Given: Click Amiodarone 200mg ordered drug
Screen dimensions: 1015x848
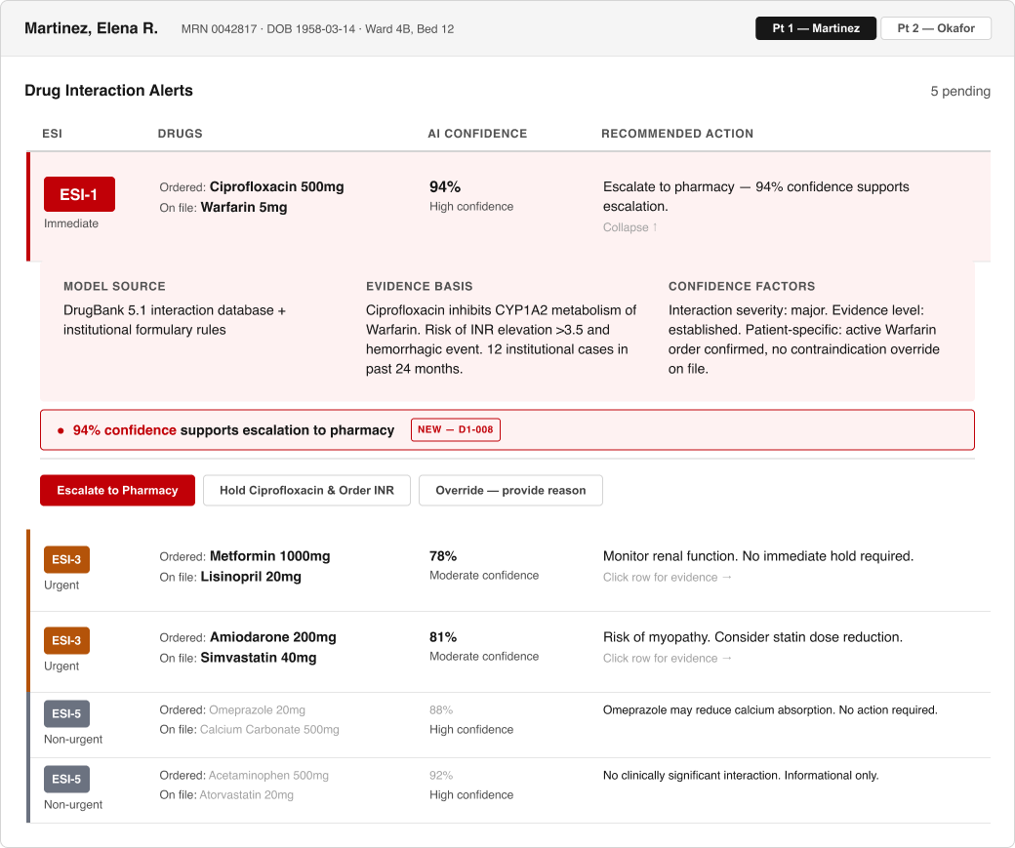Looking at the screenshot, I should [273, 637].
